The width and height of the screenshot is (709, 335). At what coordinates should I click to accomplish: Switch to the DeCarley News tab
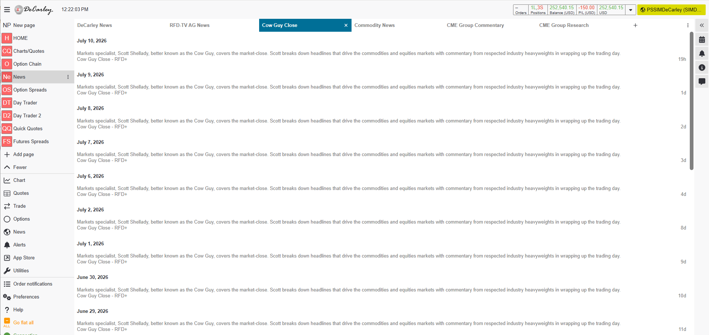pyautogui.click(x=120, y=25)
